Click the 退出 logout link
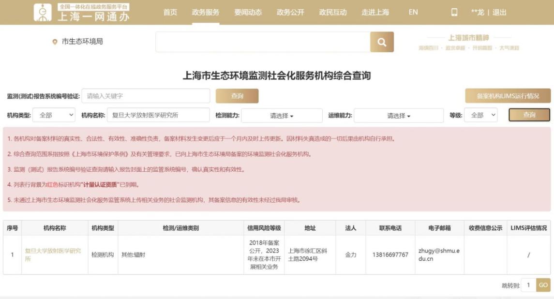 coord(499,13)
